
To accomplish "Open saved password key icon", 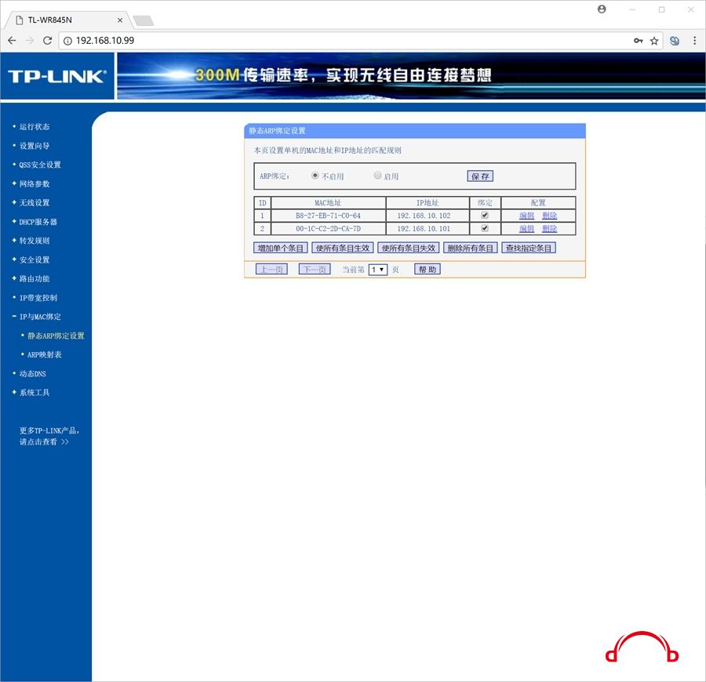I will coord(638,41).
